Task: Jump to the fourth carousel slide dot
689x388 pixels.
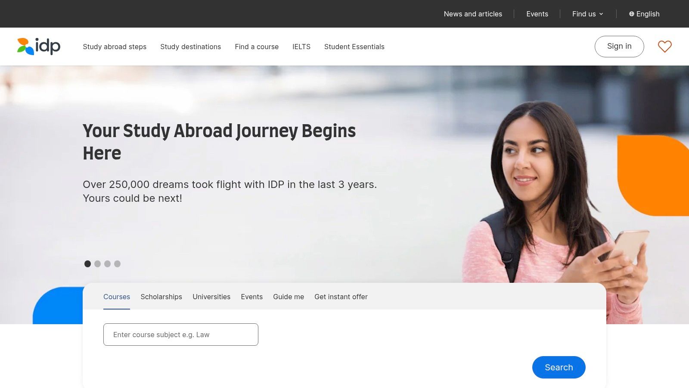Action: (117, 264)
